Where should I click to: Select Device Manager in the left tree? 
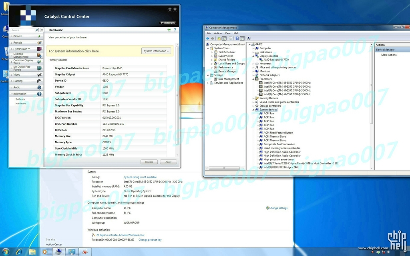227,71
